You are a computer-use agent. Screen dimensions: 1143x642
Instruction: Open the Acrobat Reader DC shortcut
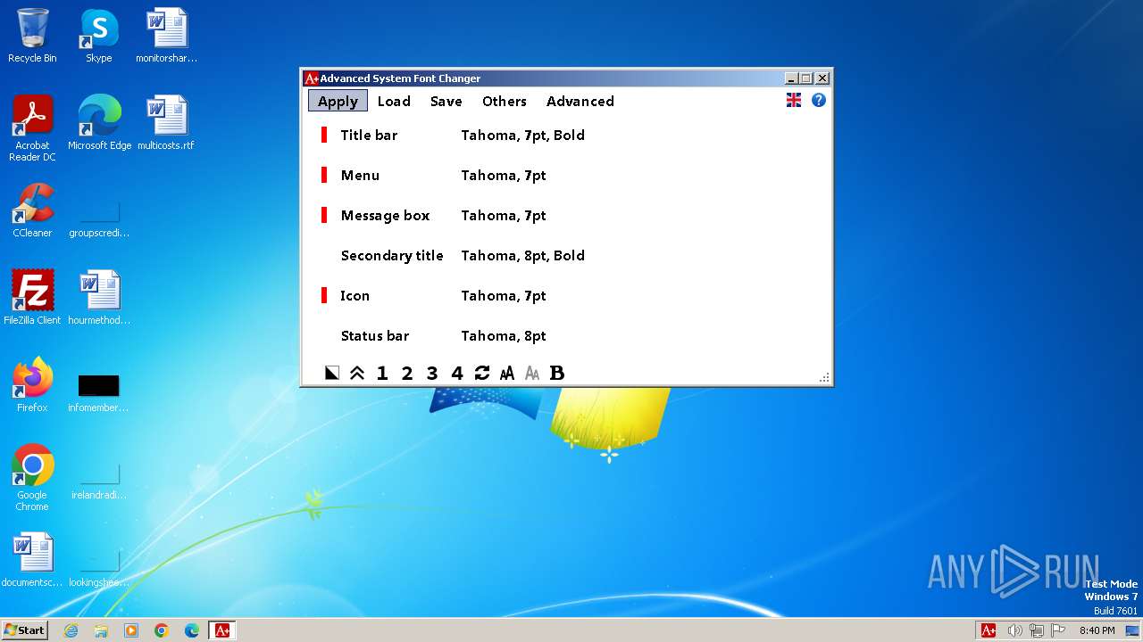coord(32,128)
